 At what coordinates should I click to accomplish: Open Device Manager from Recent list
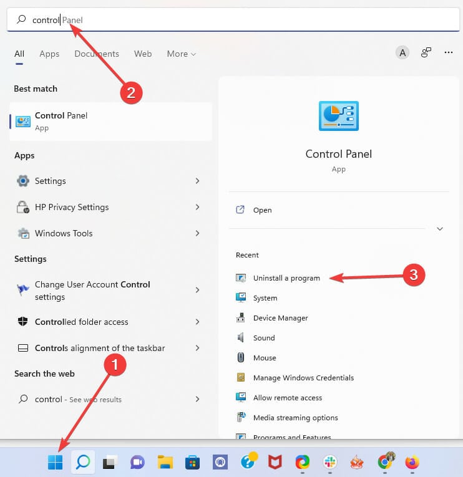pyautogui.click(x=280, y=318)
